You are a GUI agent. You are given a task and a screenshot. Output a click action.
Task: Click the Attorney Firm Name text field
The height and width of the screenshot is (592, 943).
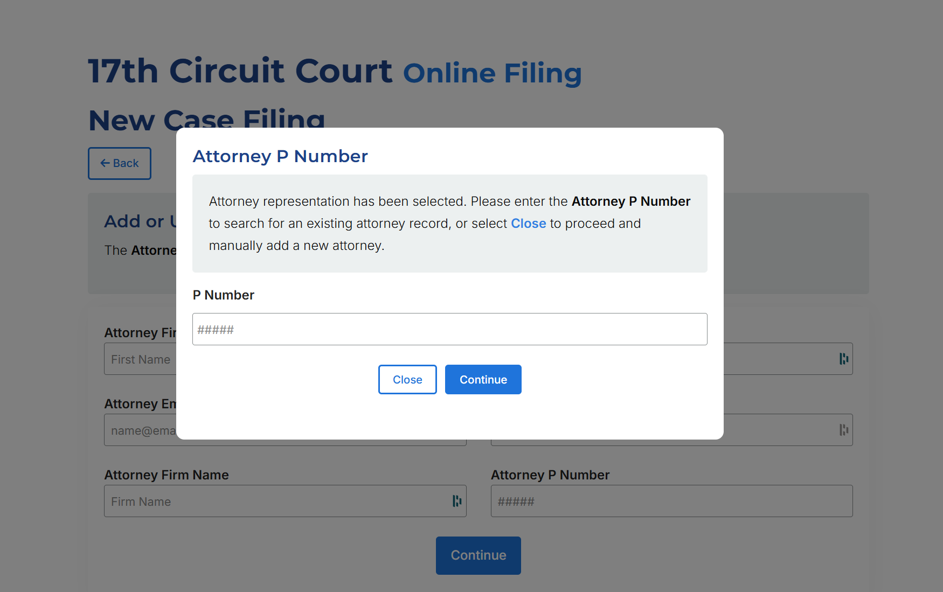point(275,501)
